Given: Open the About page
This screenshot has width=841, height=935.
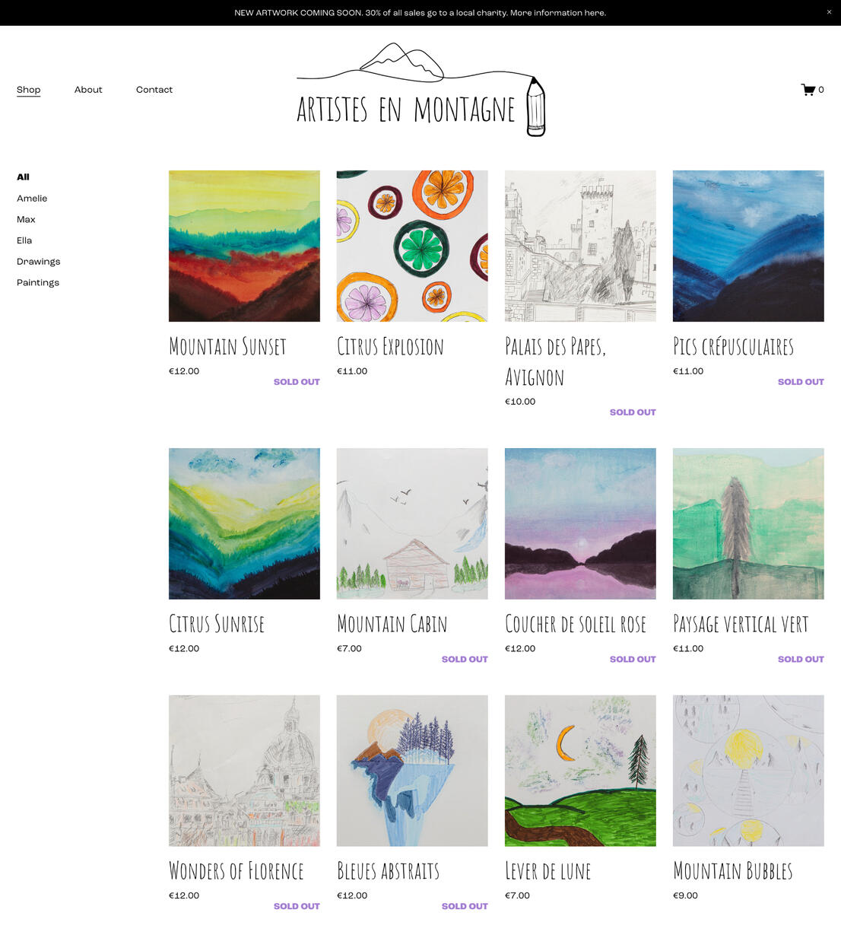Looking at the screenshot, I should click(88, 90).
